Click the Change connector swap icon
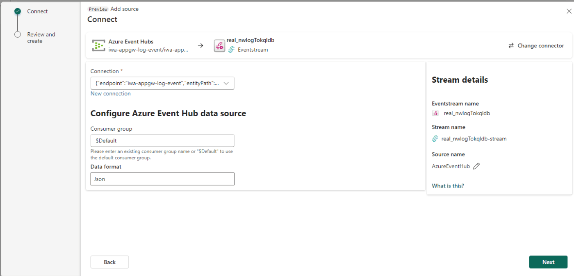 [511, 45]
